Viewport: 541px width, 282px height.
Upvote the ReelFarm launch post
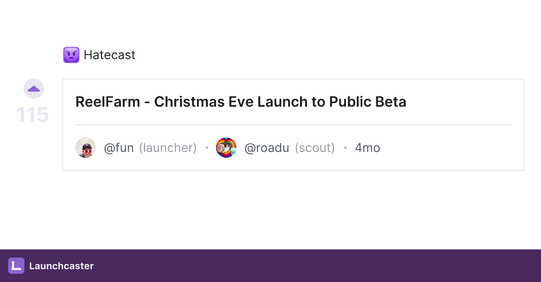(34, 89)
